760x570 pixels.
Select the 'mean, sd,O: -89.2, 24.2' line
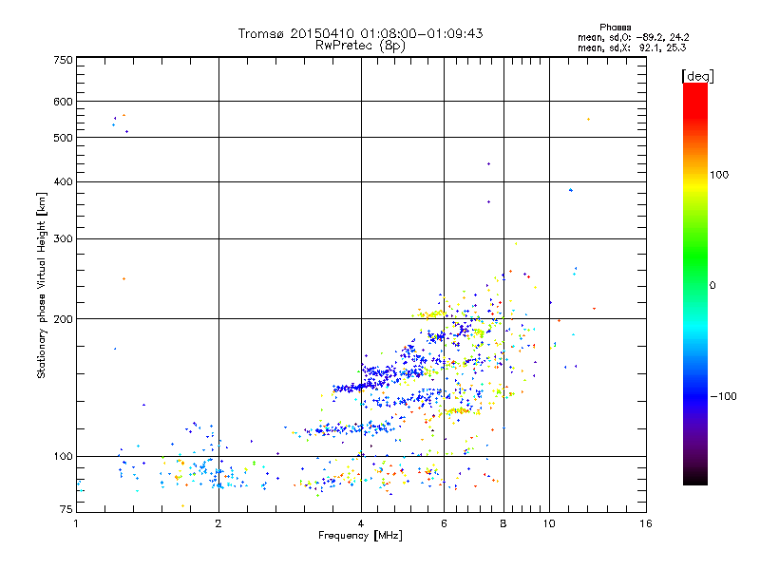click(633, 37)
